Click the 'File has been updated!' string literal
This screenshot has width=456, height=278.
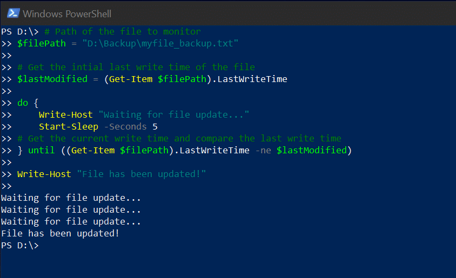[x=142, y=174]
